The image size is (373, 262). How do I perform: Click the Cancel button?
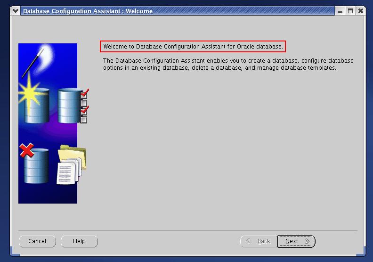37,241
